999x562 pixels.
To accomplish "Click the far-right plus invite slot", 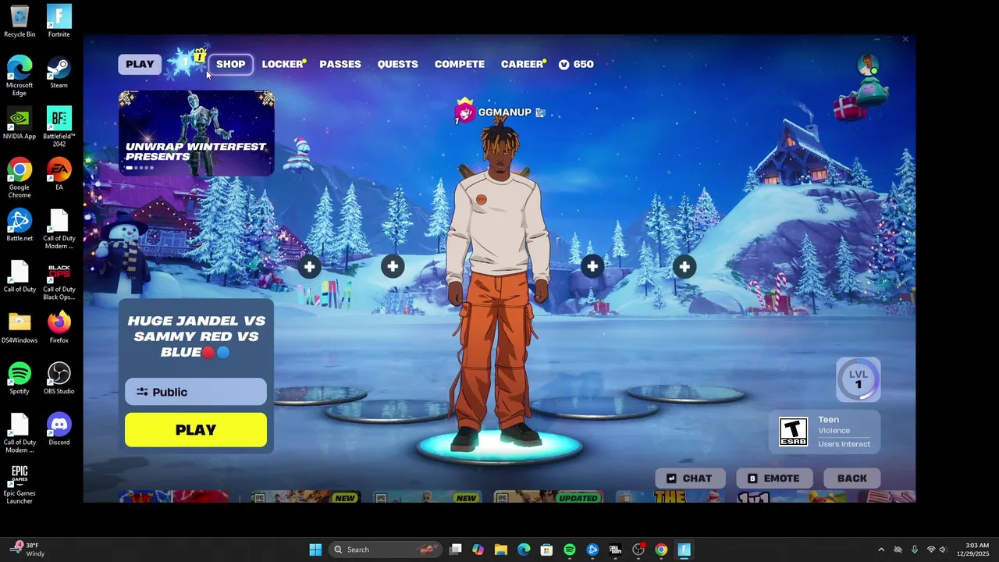I will tap(684, 267).
